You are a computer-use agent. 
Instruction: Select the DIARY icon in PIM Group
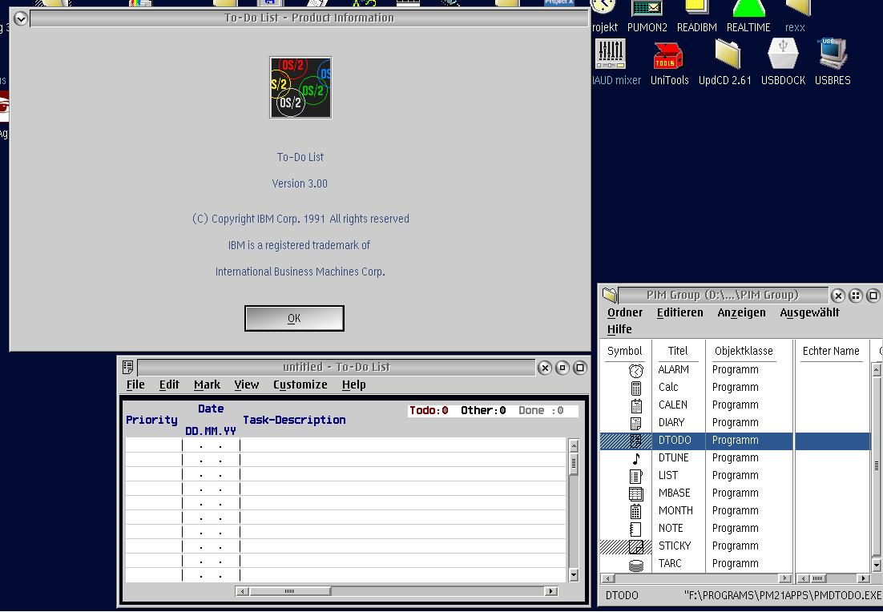click(x=635, y=423)
